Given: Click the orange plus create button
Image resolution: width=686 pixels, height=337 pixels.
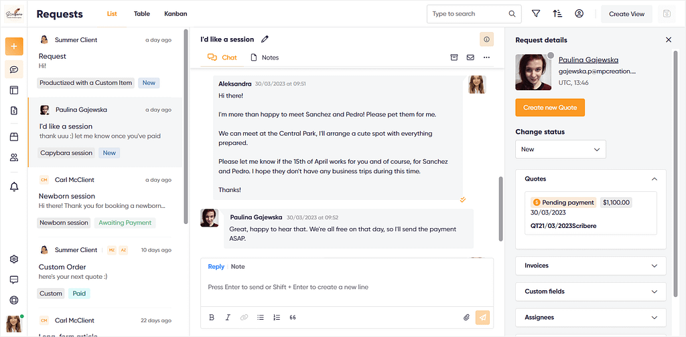Looking at the screenshot, I should [x=14, y=46].
